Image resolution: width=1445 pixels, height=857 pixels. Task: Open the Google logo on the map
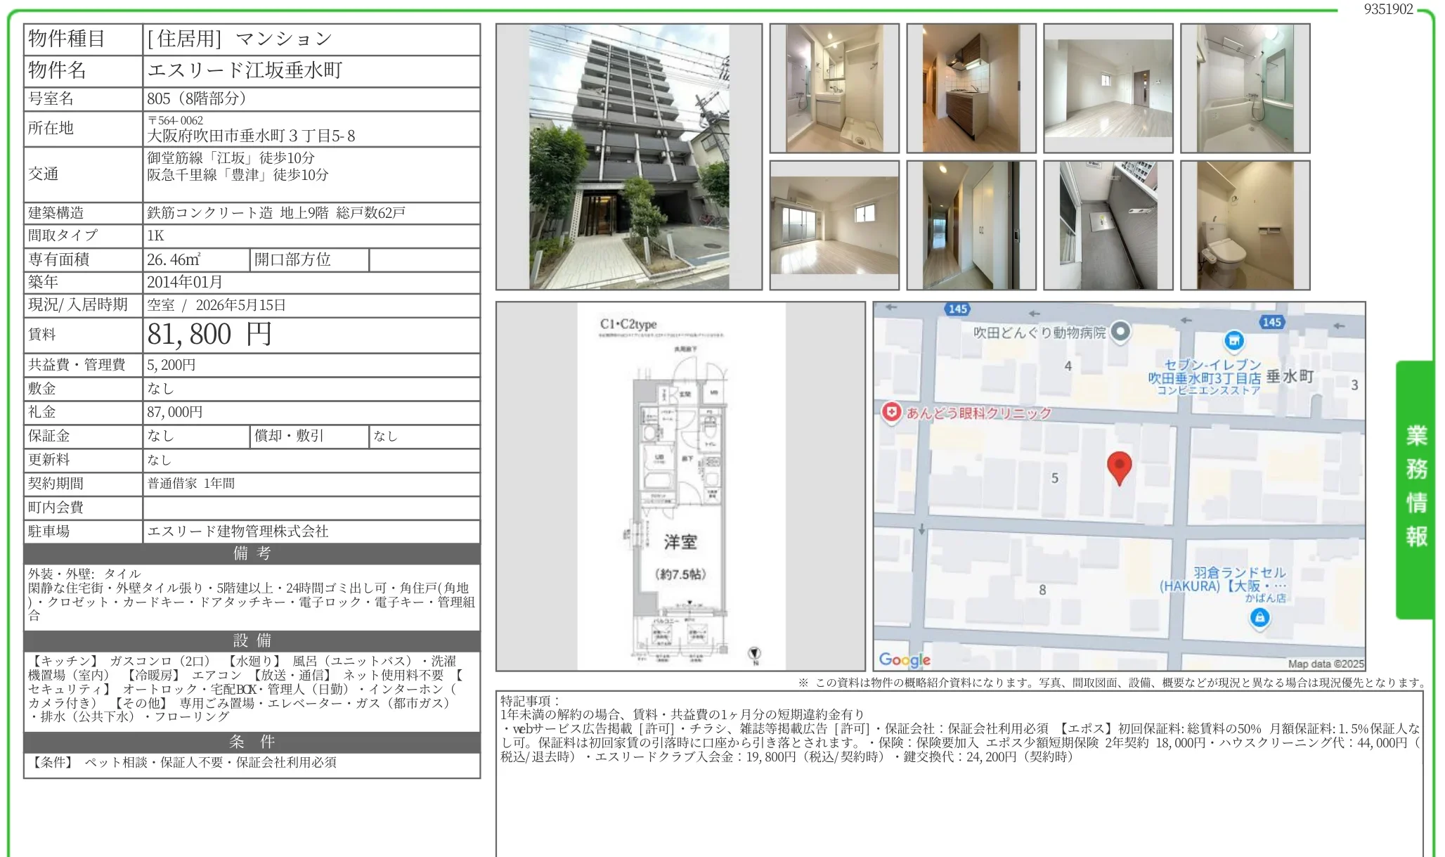pyautogui.click(x=906, y=659)
